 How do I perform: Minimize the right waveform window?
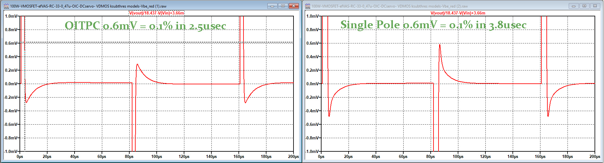(x=573, y=6)
